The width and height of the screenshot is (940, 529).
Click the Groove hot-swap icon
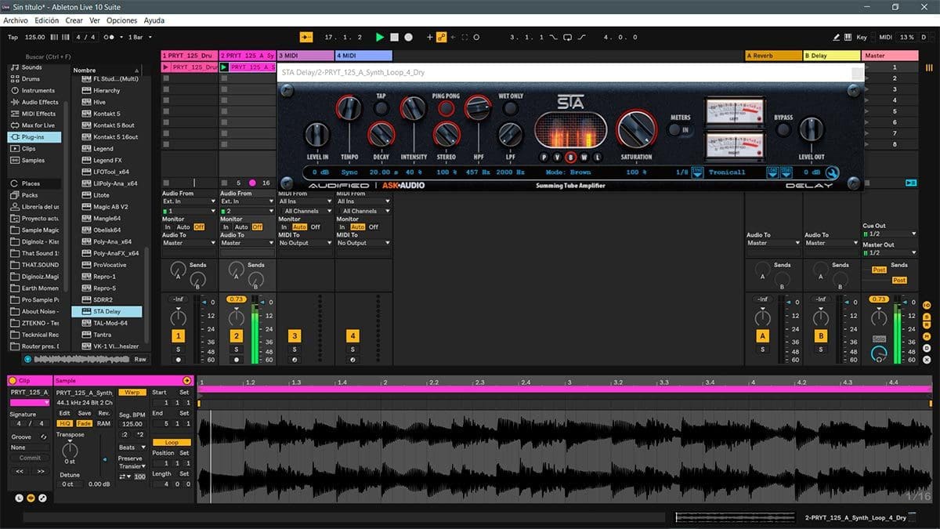[x=44, y=437]
